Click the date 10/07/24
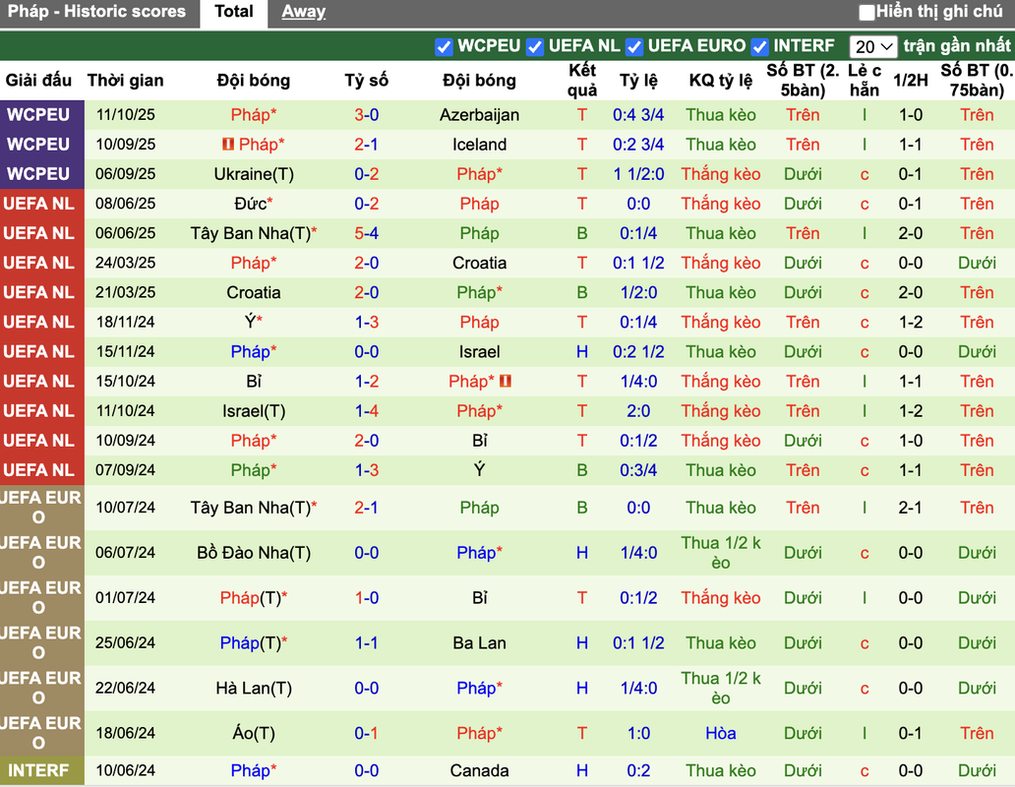1015x787 pixels. pyautogui.click(x=126, y=508)
